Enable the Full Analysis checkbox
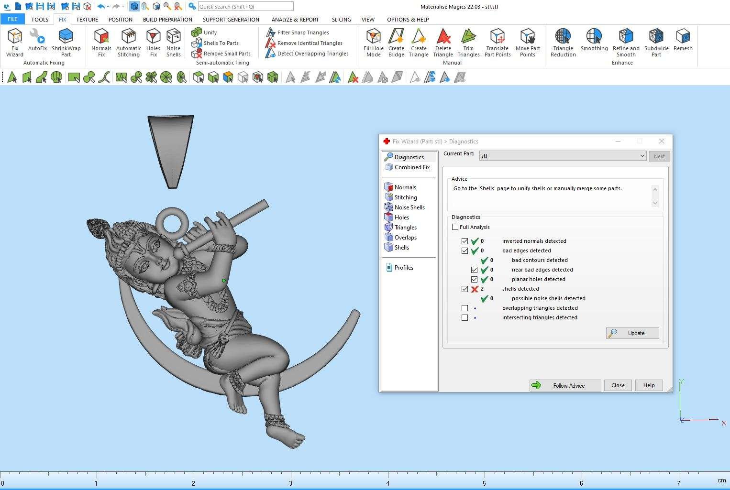The height and width of the screenshot is (490, 730). coord(455,227)
